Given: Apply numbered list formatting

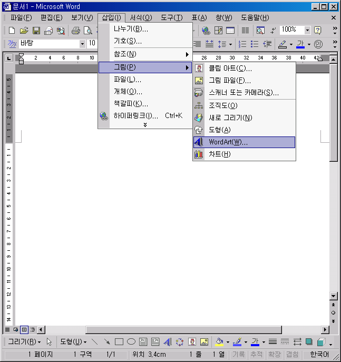Looking at the screenshot, I should (242, 44).
